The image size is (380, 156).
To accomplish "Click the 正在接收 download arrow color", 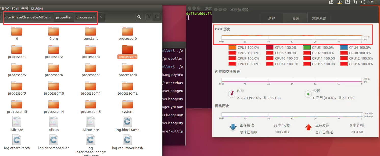I will point(233,127).
